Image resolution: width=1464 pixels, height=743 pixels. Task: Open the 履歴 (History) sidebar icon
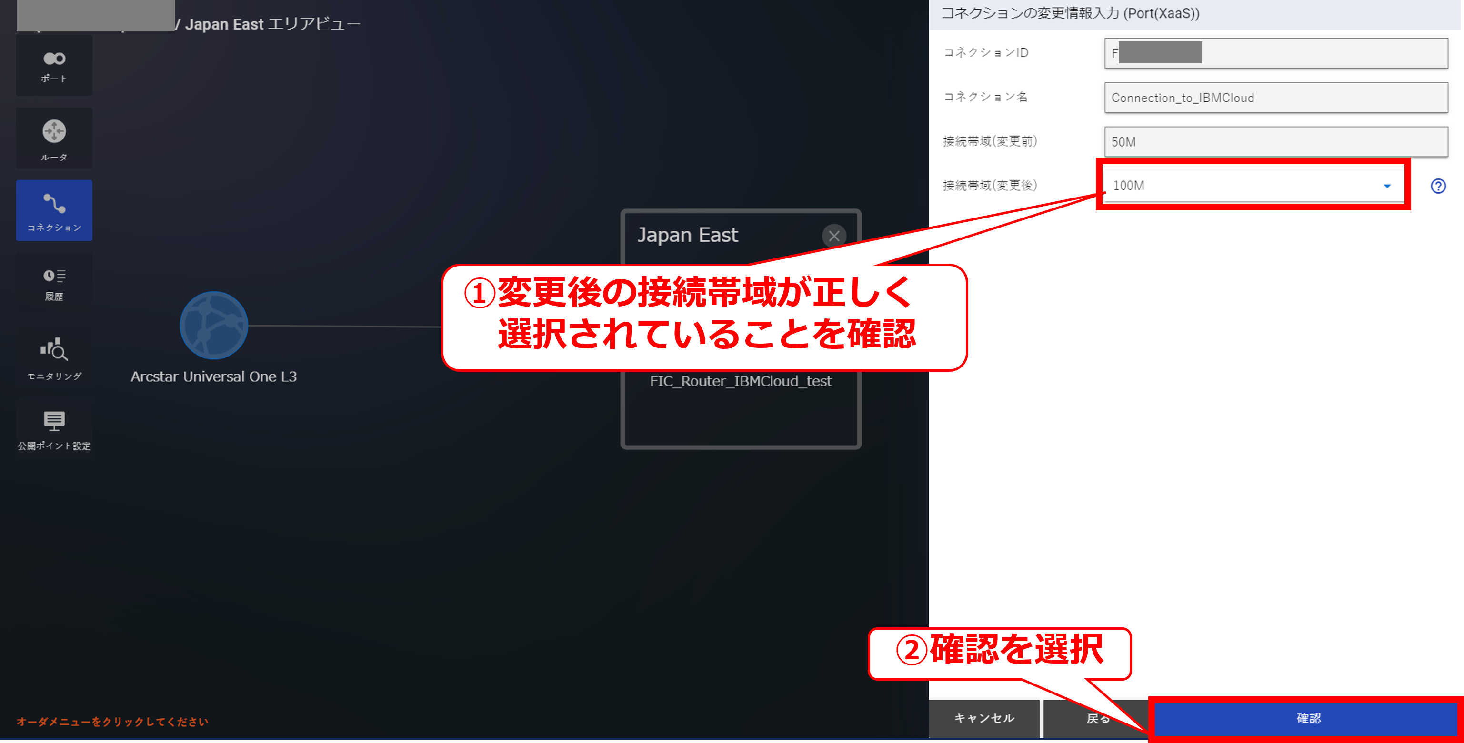point(54,284)
